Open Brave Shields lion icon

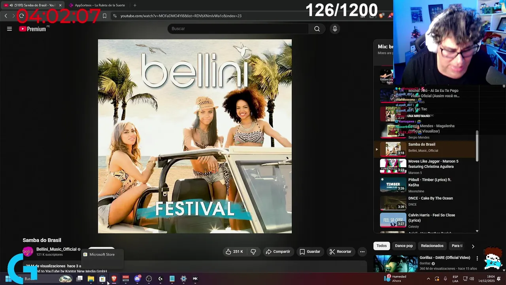[381, 16]
